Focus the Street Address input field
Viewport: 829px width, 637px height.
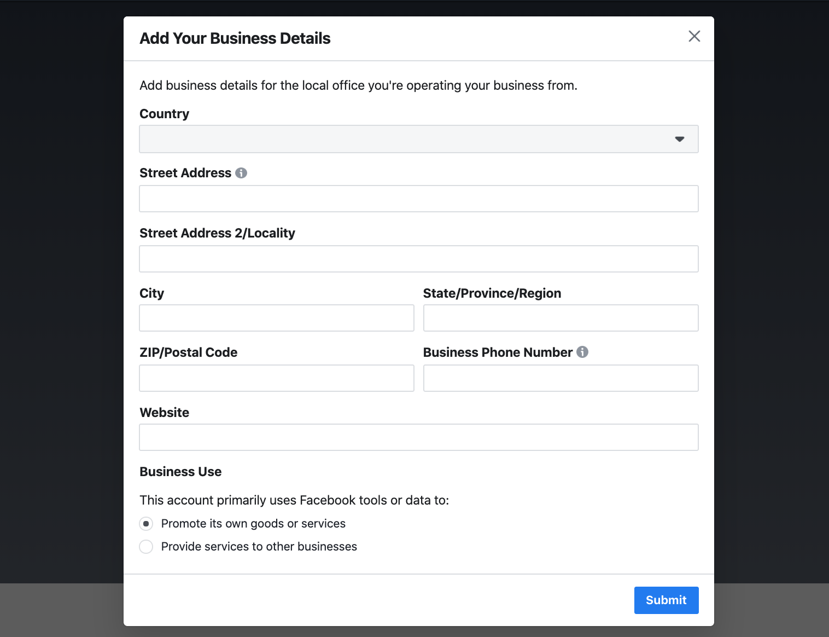[x=418, y=199]
